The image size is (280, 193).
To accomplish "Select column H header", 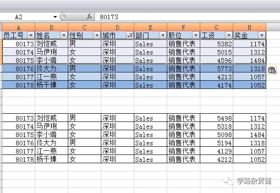I will coord(249,28).
